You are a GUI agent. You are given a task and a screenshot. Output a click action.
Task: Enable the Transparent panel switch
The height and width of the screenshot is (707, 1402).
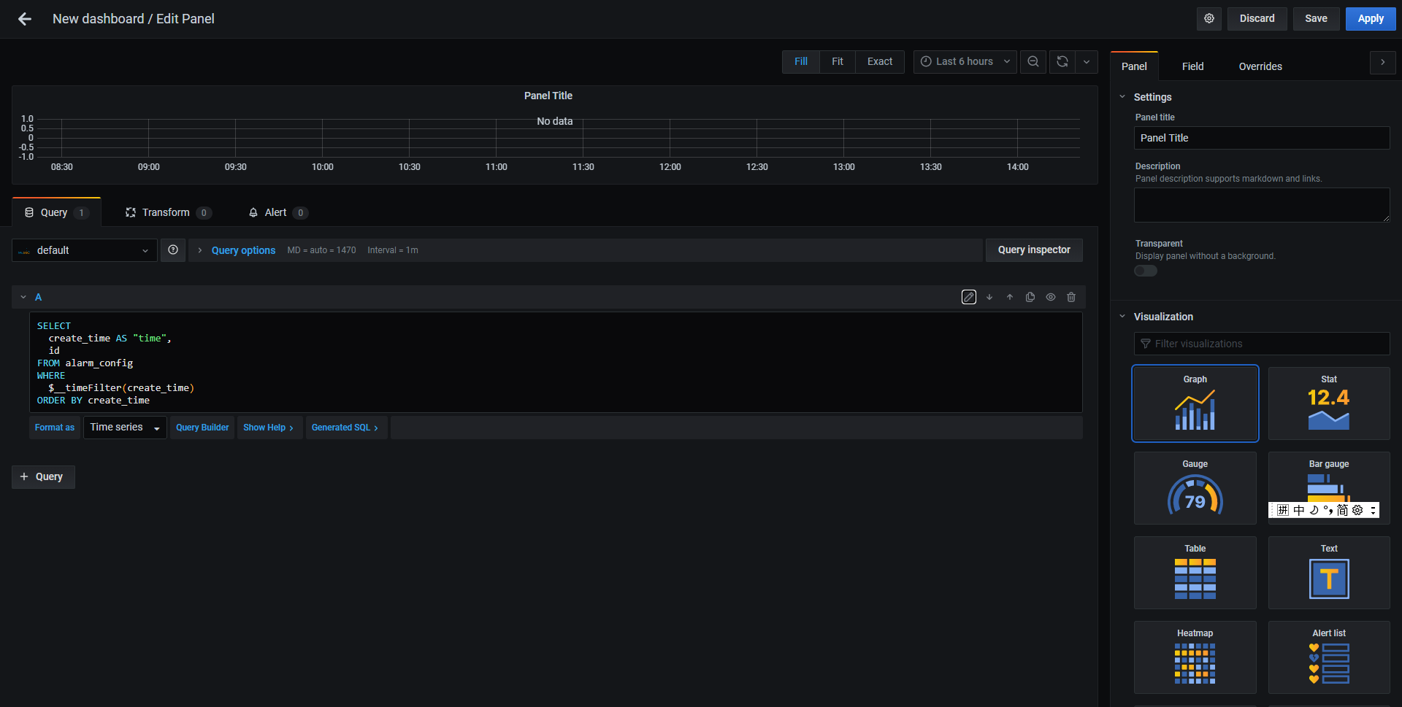tap(1146, 271)
